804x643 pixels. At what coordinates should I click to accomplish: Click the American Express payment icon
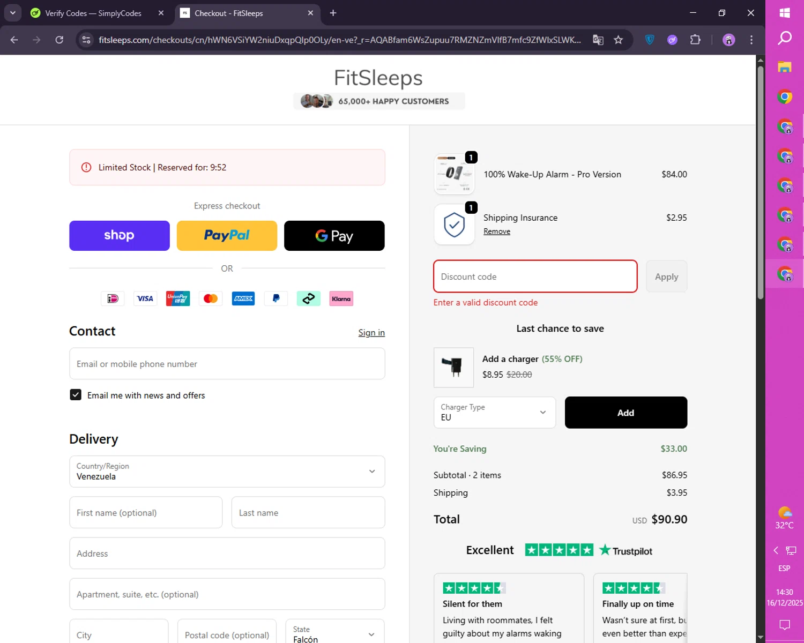point(243,298)
